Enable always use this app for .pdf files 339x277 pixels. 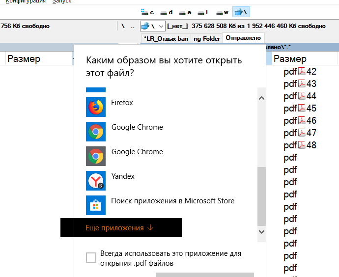[91, 257]
